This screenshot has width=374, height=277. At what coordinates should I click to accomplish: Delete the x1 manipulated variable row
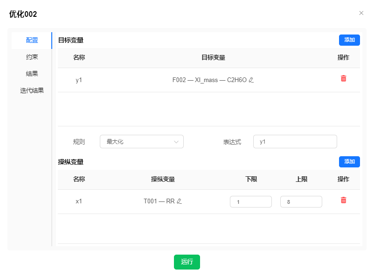pos(344,200)
